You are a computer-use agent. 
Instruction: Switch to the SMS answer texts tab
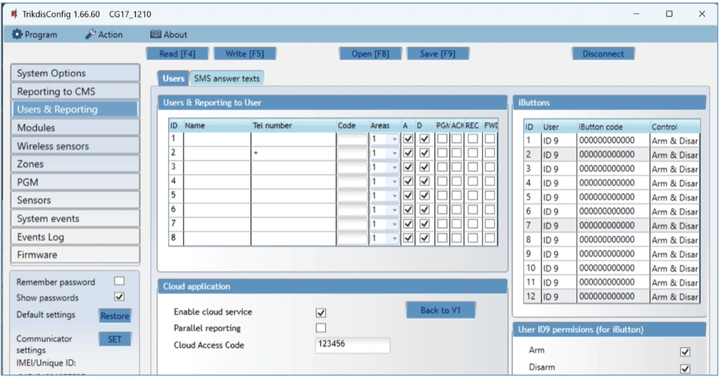point(226,78)
